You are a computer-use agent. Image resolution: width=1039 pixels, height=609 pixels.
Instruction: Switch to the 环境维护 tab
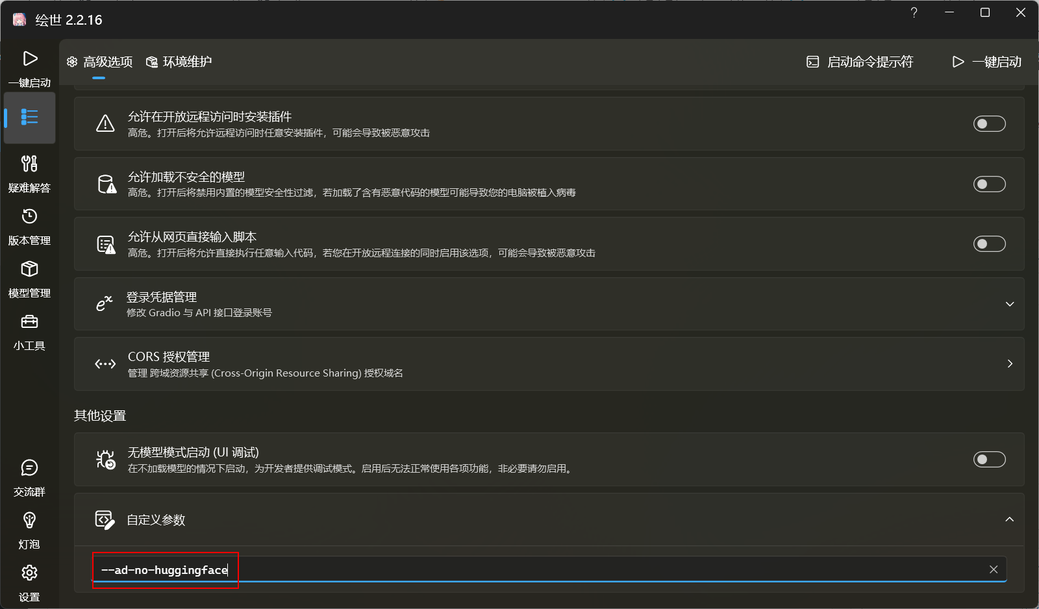point(179,62)
